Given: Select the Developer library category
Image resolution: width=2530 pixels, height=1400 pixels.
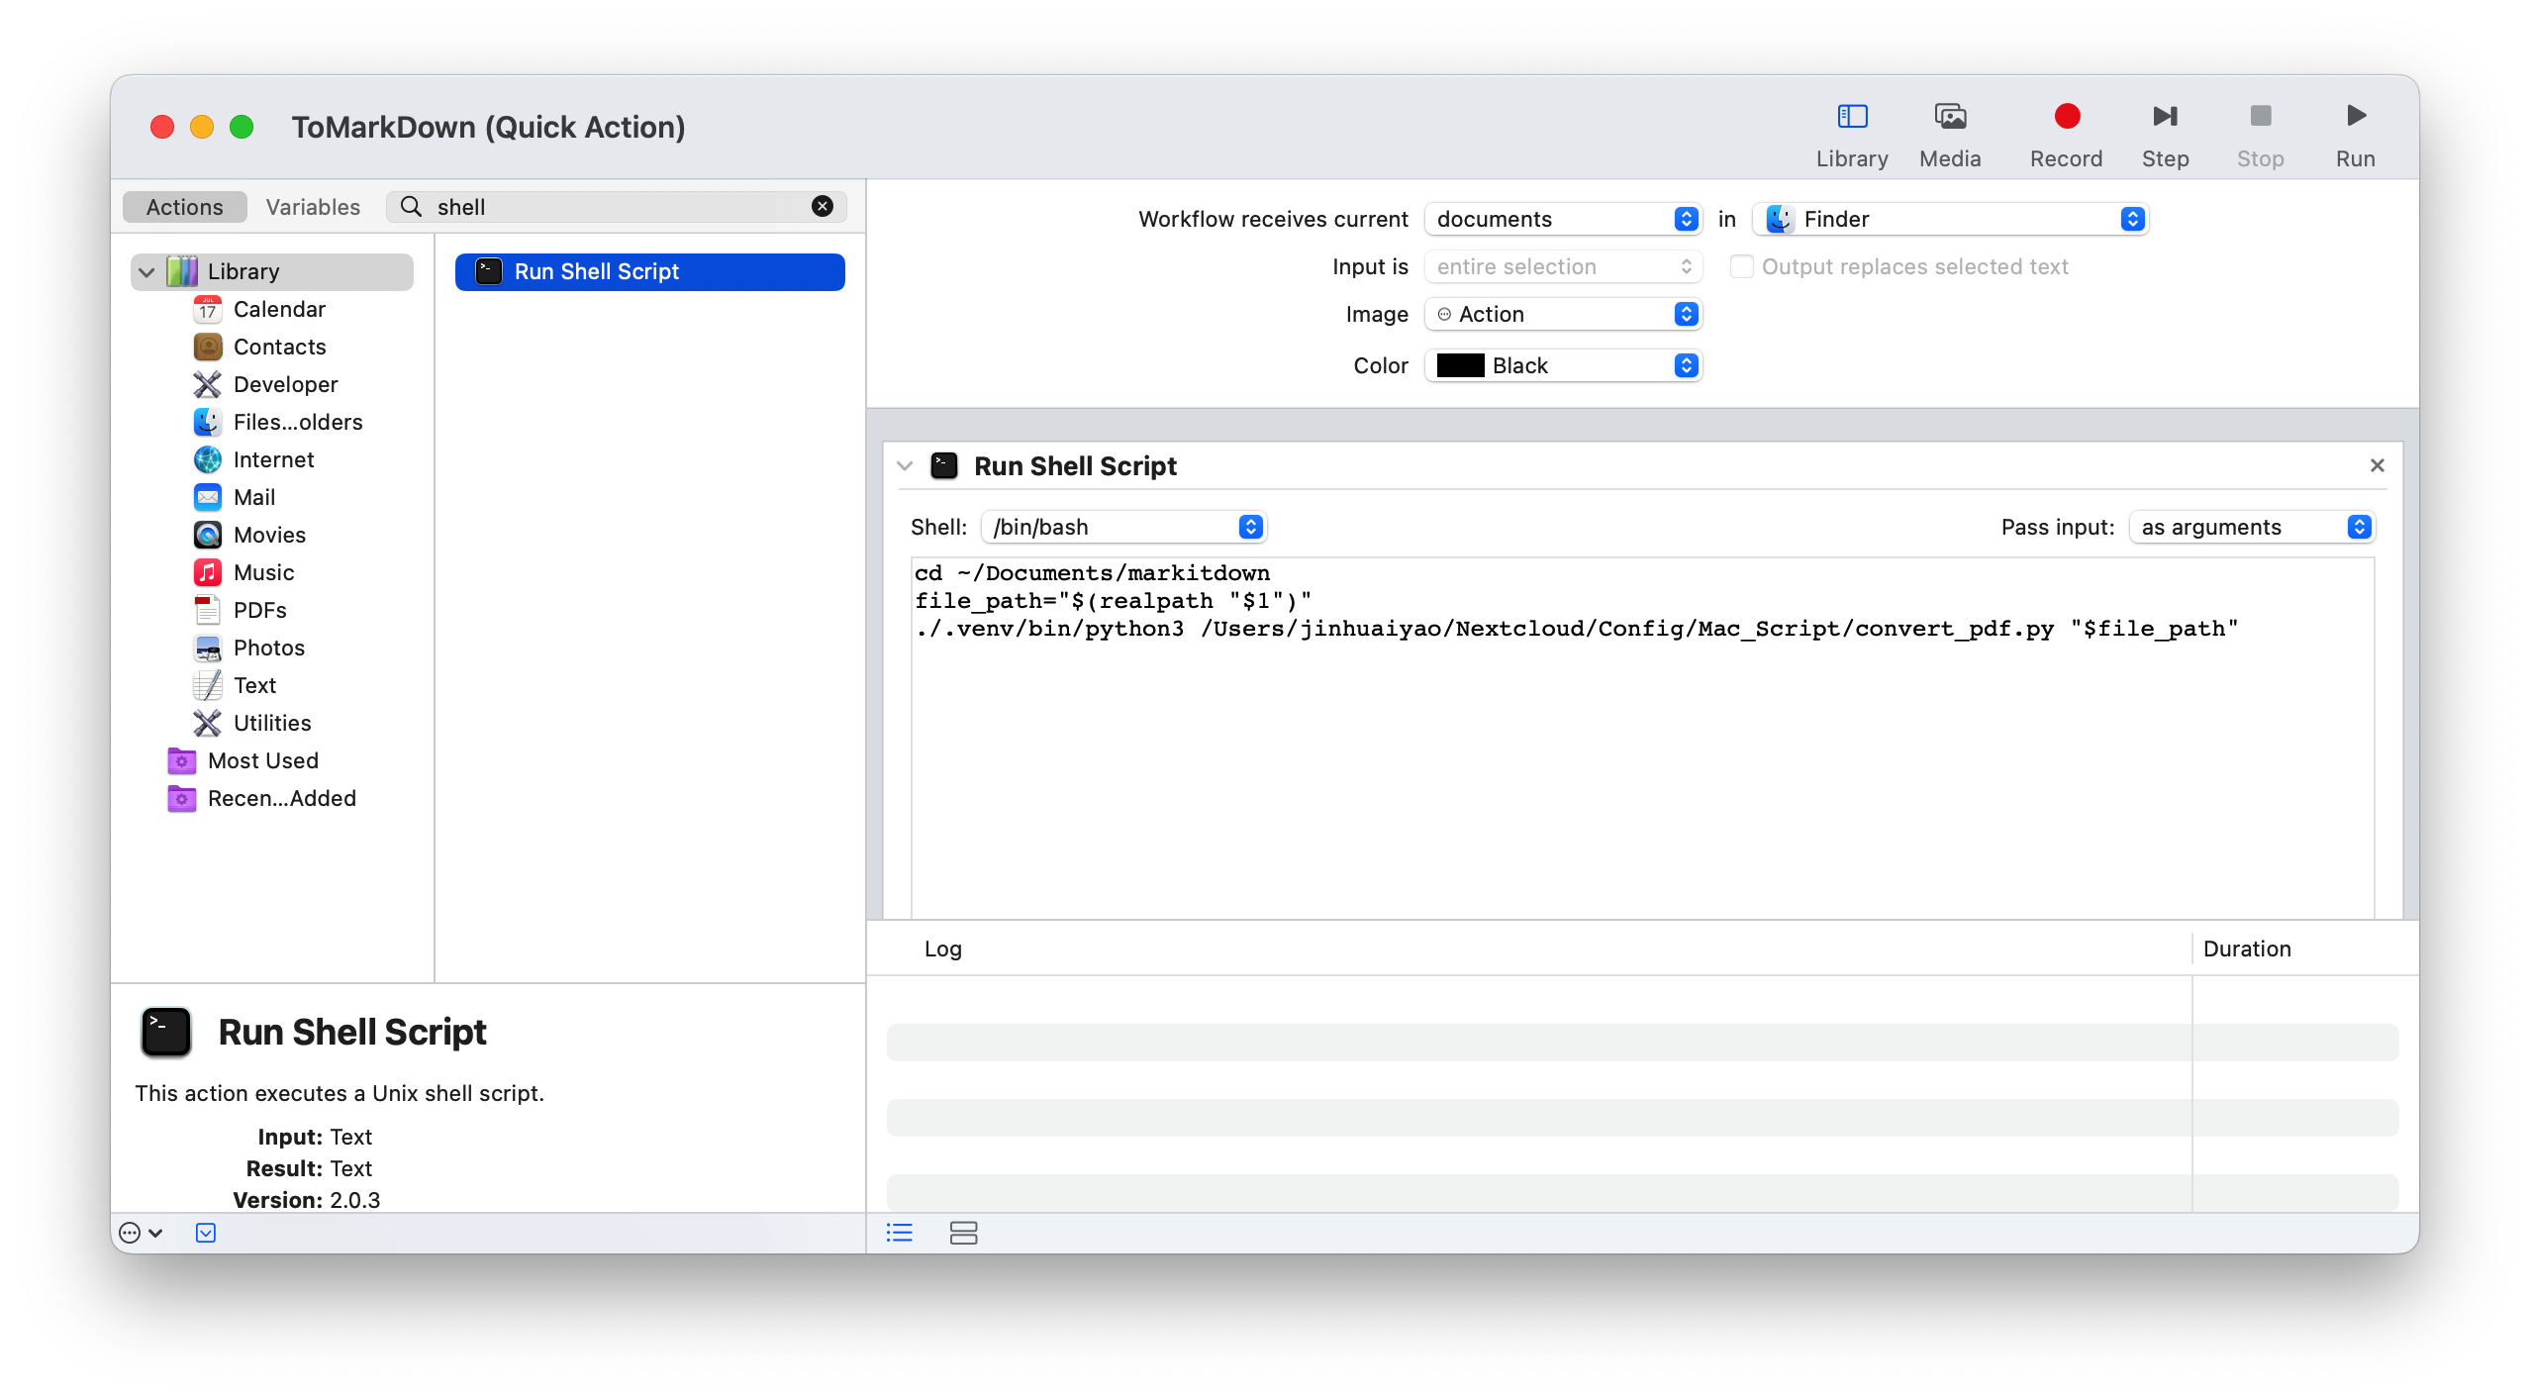Looking at the screenshot, I should click(285, 384).
